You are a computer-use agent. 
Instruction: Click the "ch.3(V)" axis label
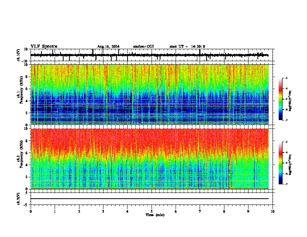19,199
